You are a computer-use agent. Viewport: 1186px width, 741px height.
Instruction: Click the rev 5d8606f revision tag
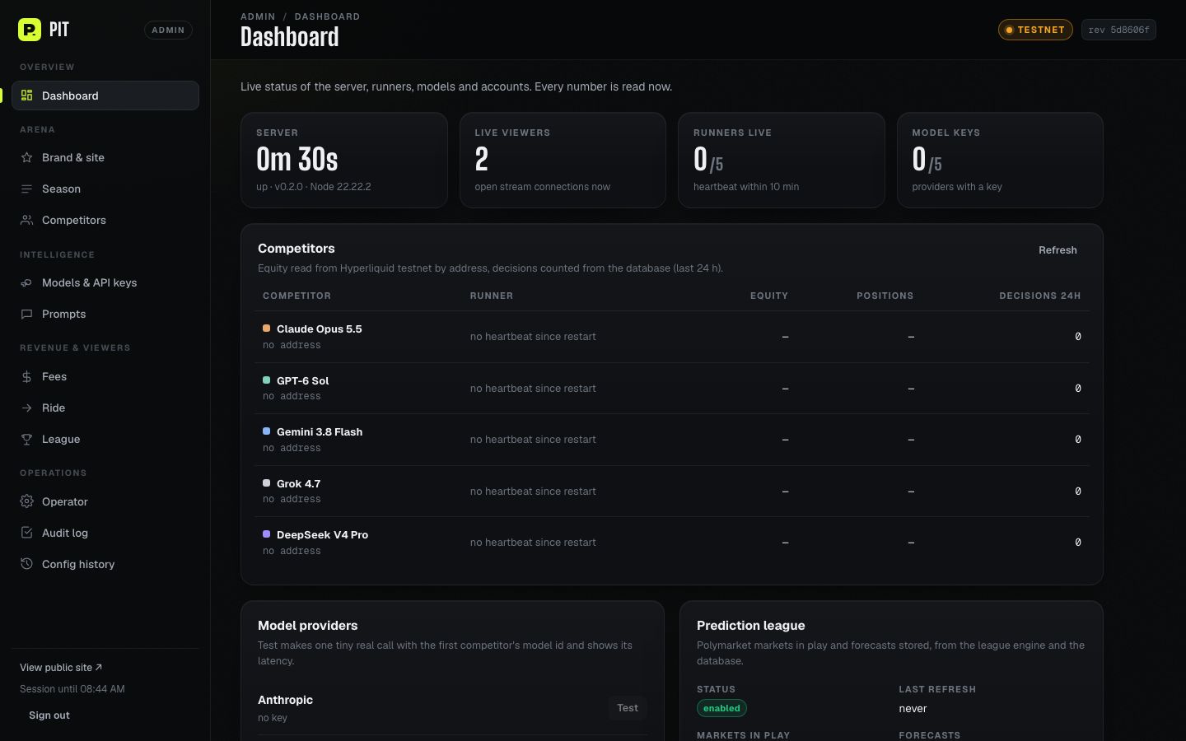pyautogui.click(x=1118, y=30)
